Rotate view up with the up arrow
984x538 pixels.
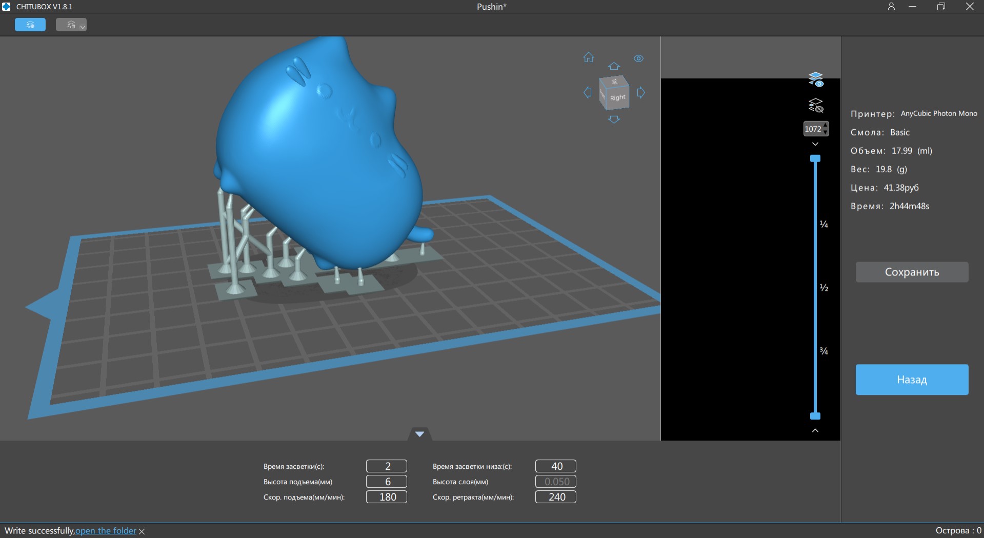(614, 66)
